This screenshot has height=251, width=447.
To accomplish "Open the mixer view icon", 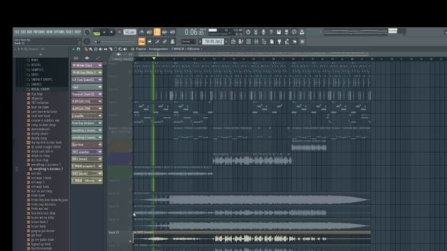I will pyautogui.click(x=256, y=42).
